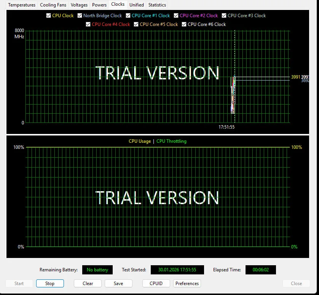The width and height of the screenshot is (319, 295).
Task: Toggle the CPU Core #5 Clock checkbox
Action: (x=136, y=24)
